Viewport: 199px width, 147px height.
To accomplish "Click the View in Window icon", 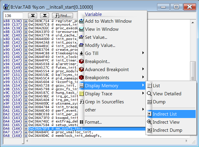I will pos(81,29).
